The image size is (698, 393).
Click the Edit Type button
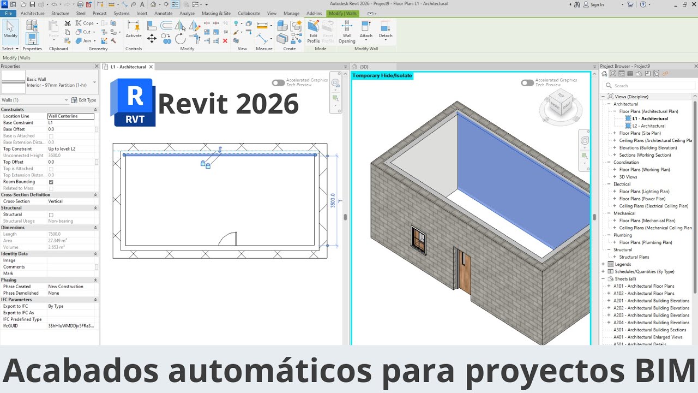(x=83, y=100)
